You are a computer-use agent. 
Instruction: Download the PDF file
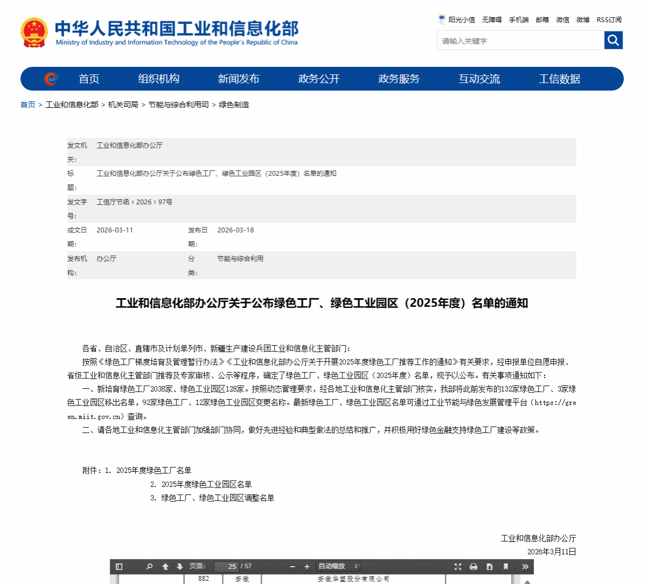point(490,566)
